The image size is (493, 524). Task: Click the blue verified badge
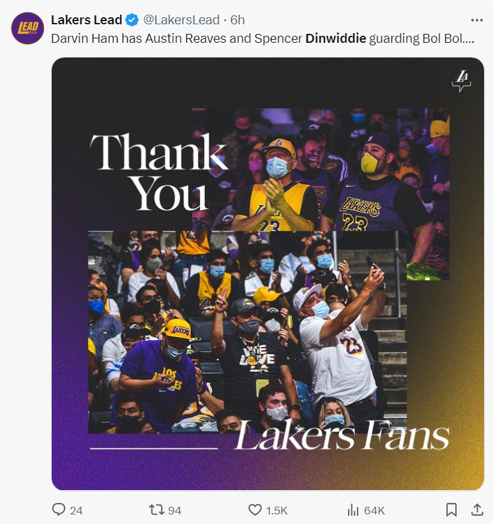132,20
